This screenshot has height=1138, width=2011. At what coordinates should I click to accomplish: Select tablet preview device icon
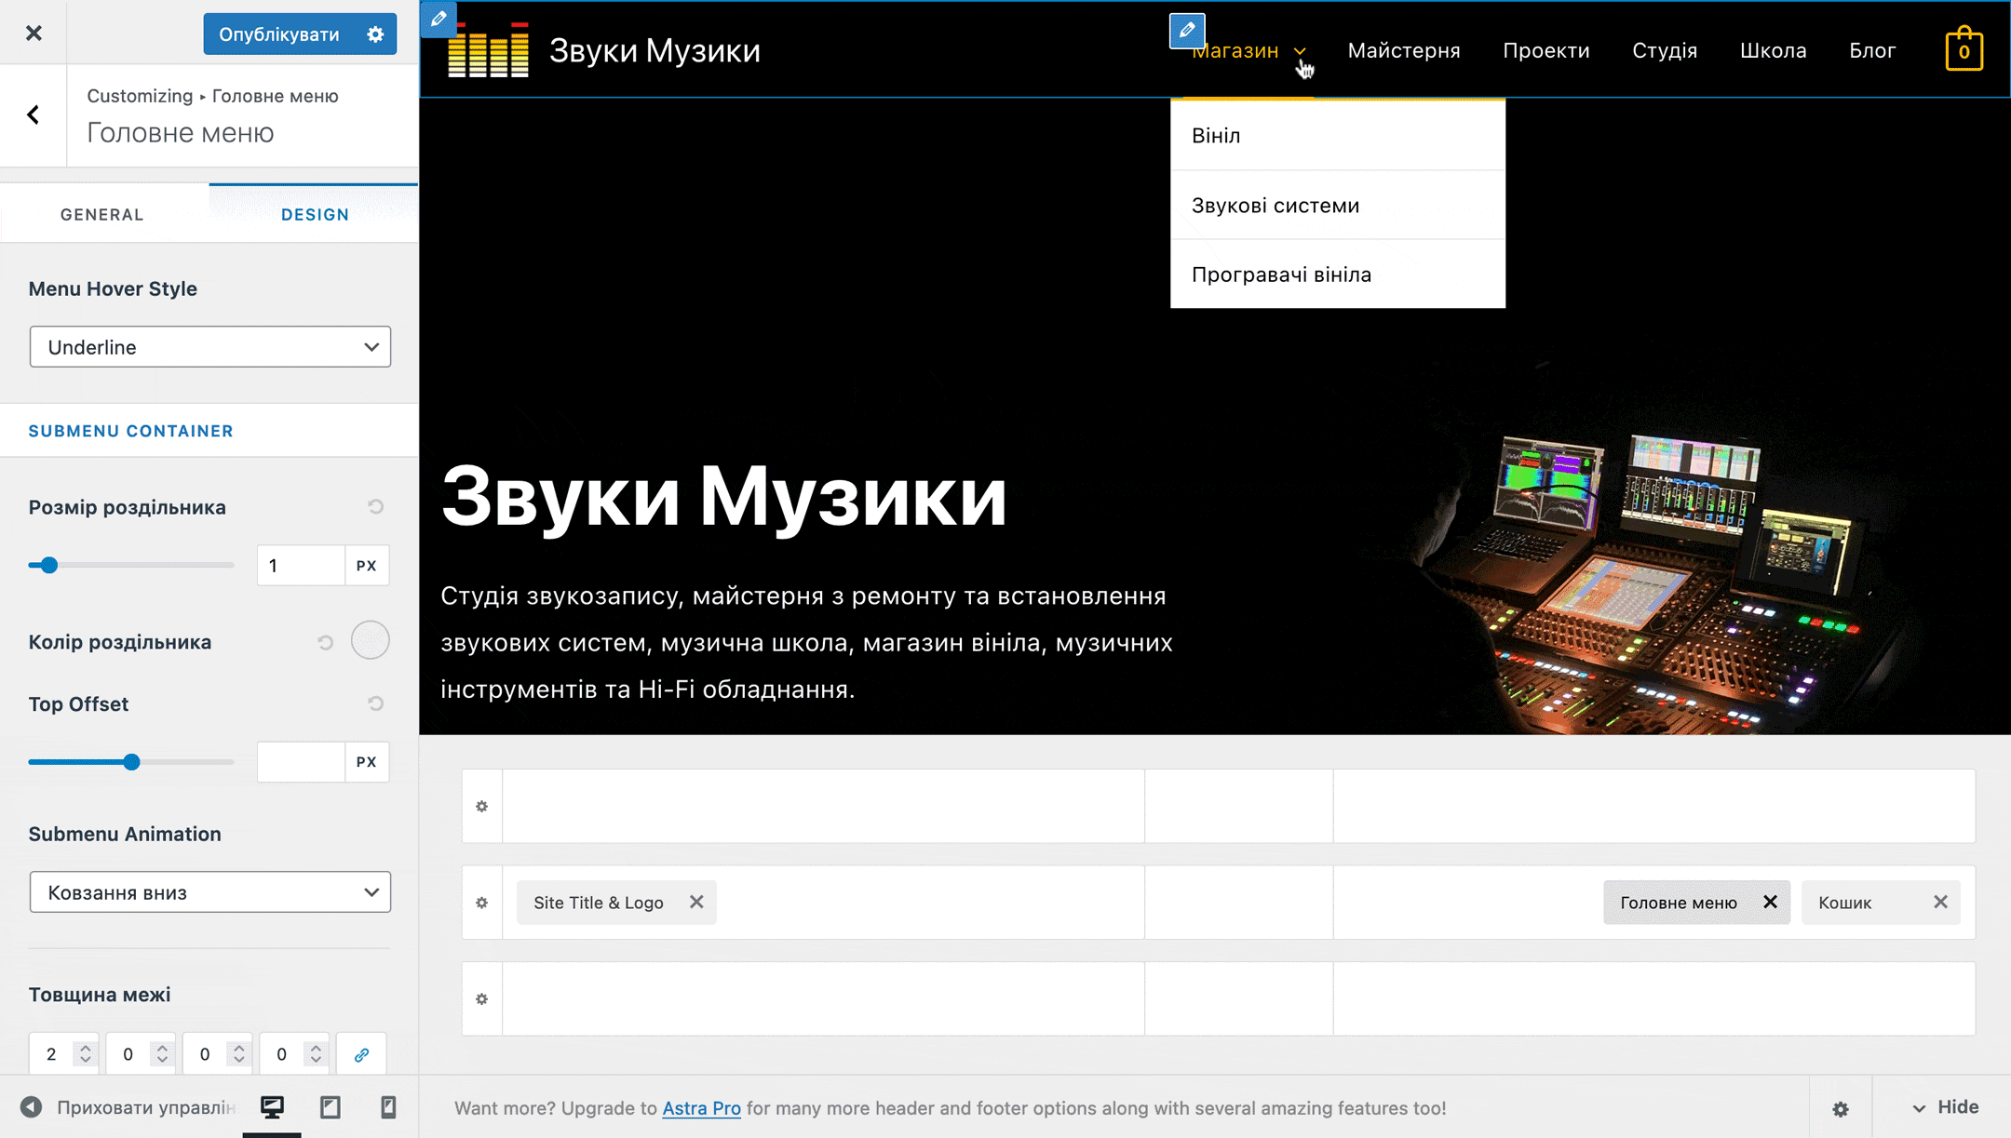tap(331, 1107)
